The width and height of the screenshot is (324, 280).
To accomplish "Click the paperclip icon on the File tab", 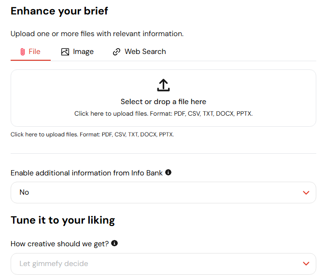I will coord(23,52).
